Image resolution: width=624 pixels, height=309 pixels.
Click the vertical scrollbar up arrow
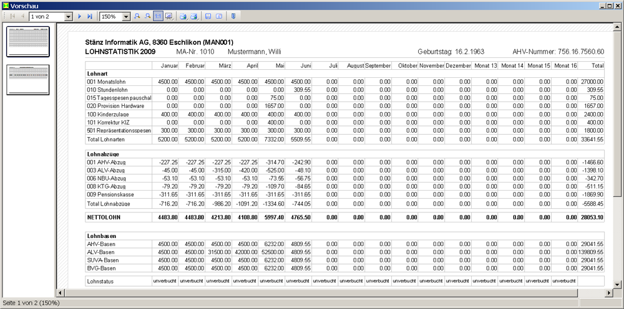click(x=618, y=28)
